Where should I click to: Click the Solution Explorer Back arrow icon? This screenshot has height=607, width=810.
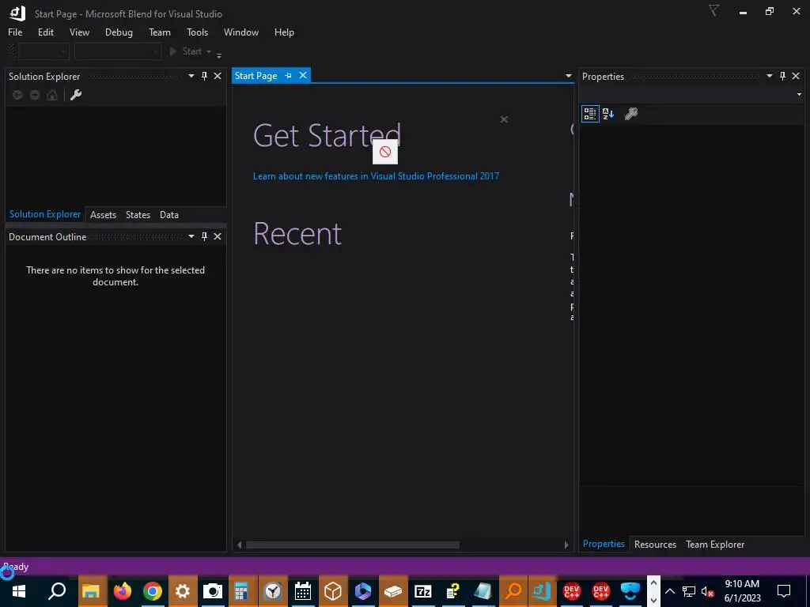(17, 95)
